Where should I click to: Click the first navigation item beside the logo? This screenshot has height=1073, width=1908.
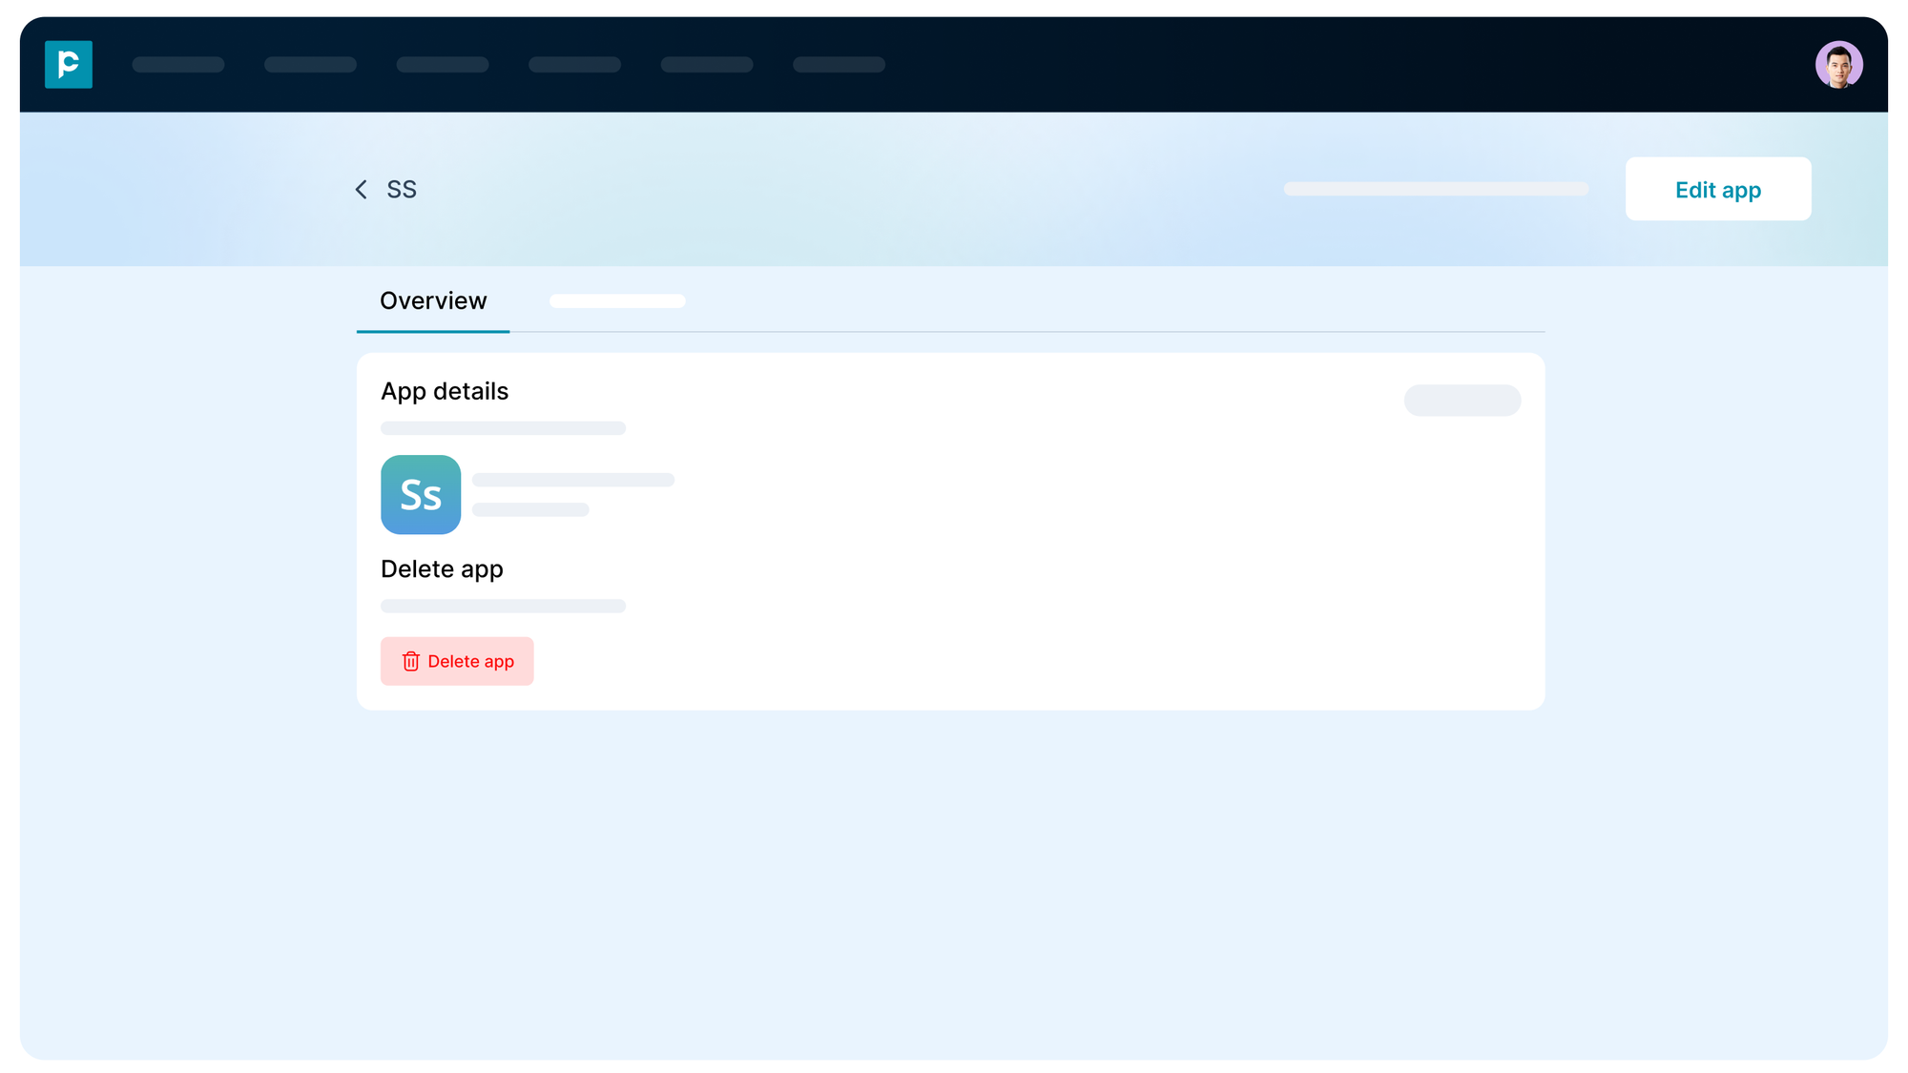(177, 64)
